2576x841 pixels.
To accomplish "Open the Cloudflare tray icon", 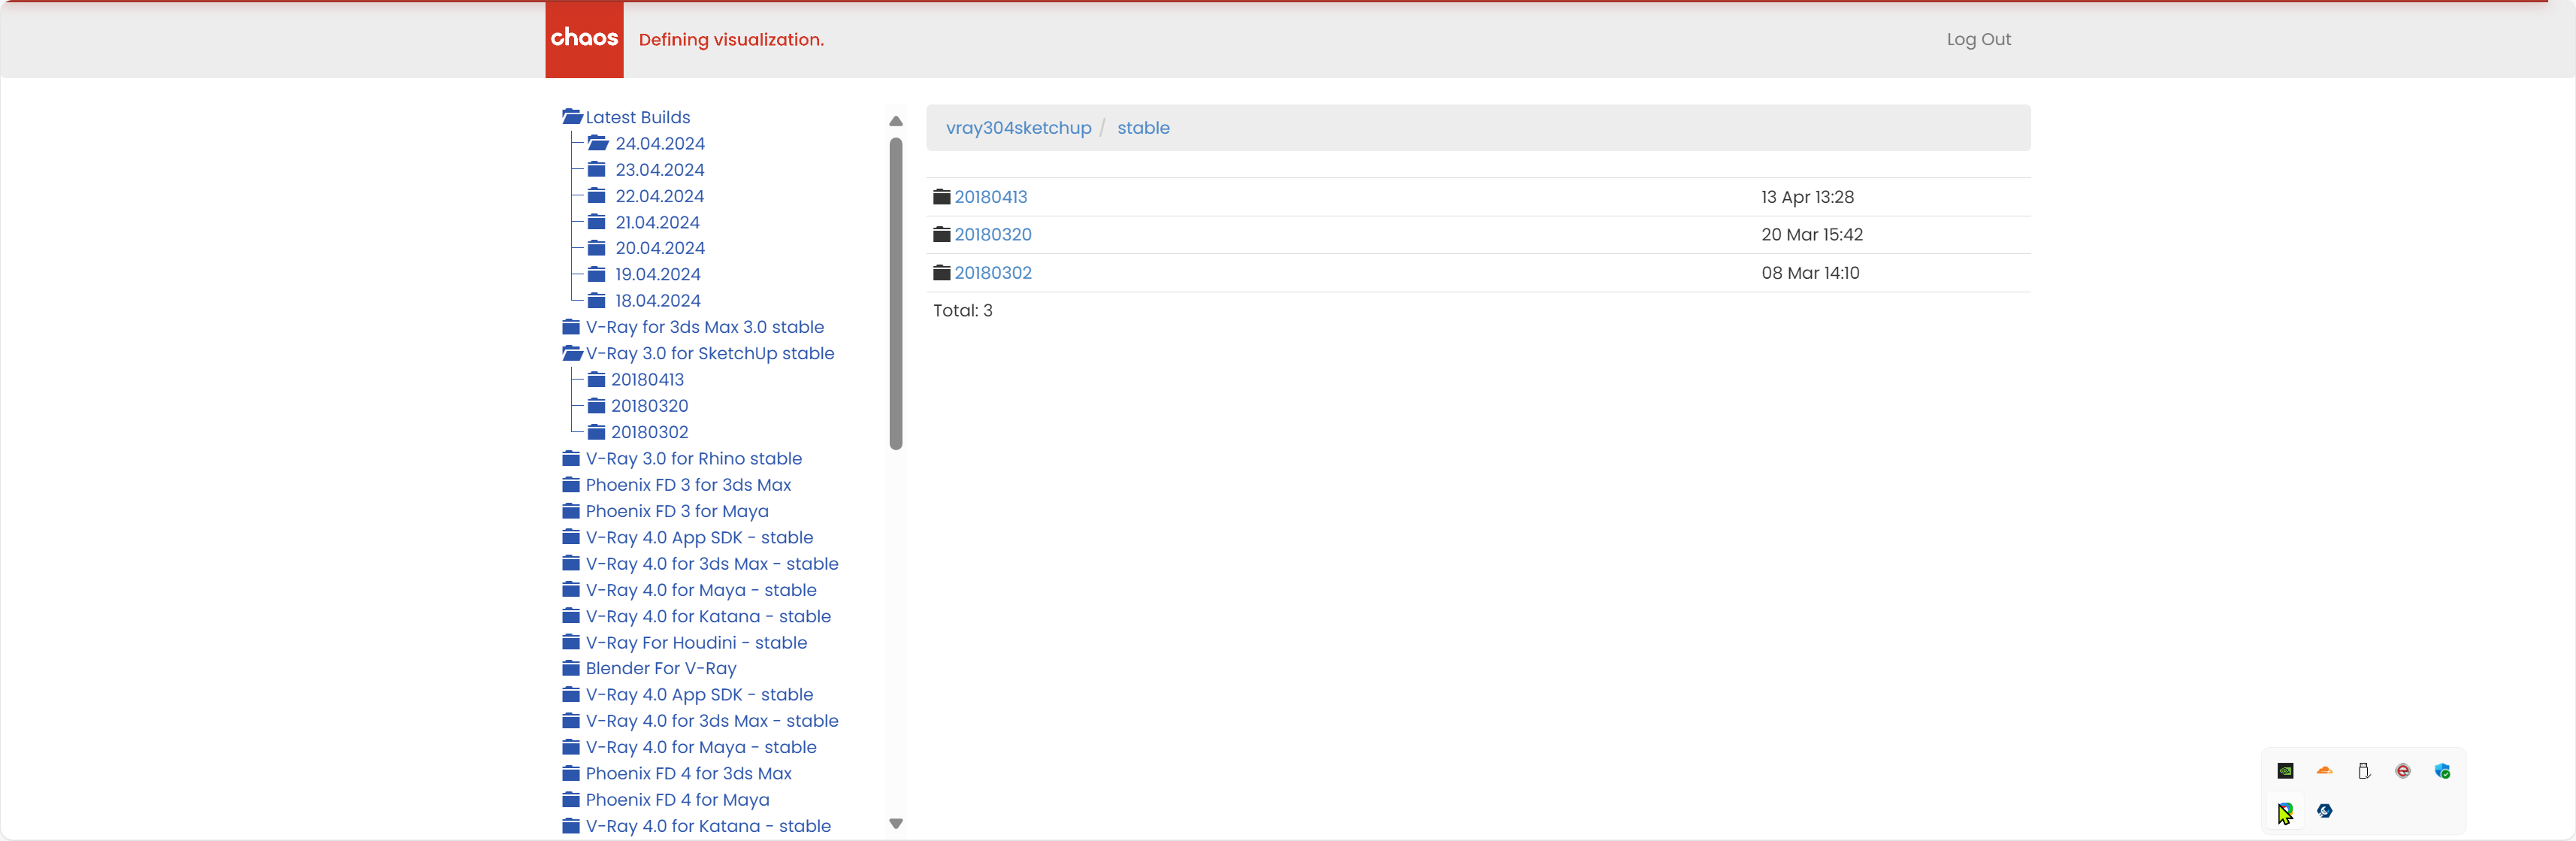I will (2324, 771).
